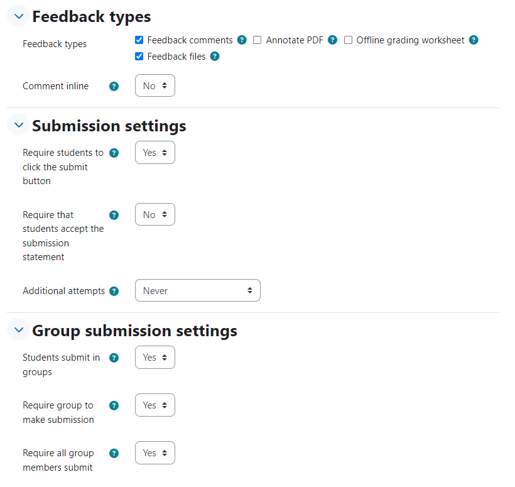Viewport: 515px width, 487px height.
Task: Change the Students submit in groups dropdown
Action: 155,357
